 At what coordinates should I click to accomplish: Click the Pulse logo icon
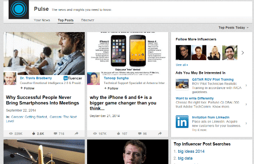(x=19, y=9)
